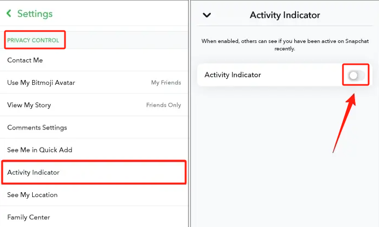Tap the green back arrow beside Settings
Image resolution: width=379 pixels, height=227 pixels.
pyautogui.click(x=9, y=14)
